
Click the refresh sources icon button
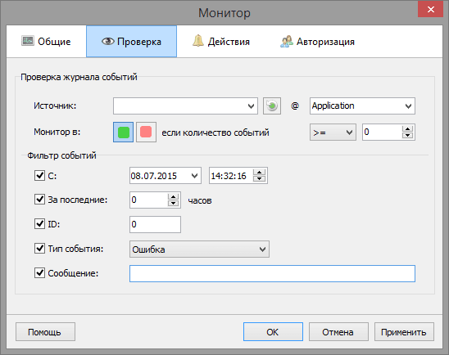pos(272,106)
